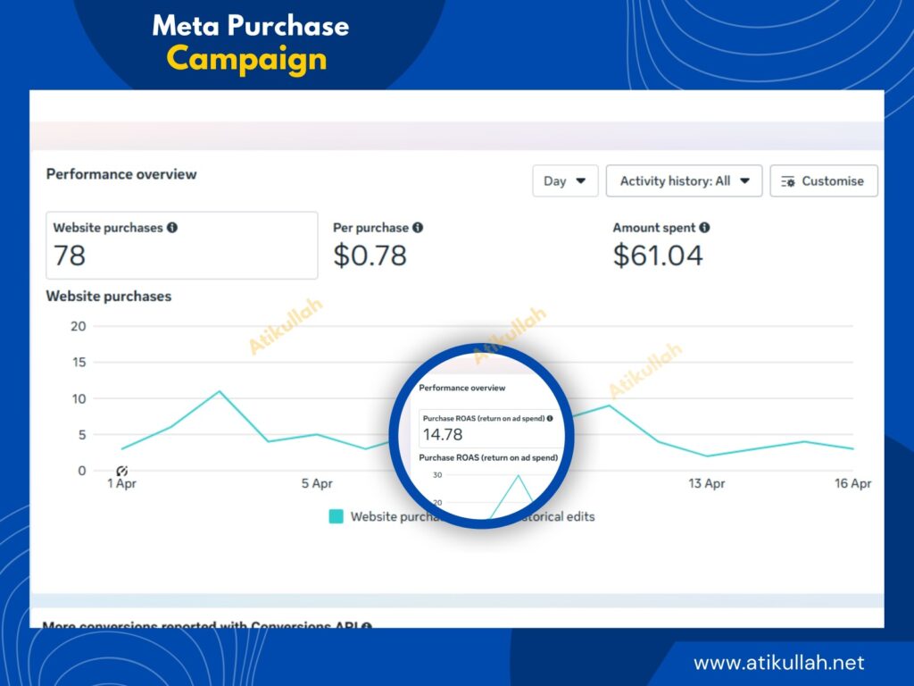Click info icon beside Purchase ROAS label
Image resolution: width=914 pixels, height=686 pixels.
[x=550, y=418]
